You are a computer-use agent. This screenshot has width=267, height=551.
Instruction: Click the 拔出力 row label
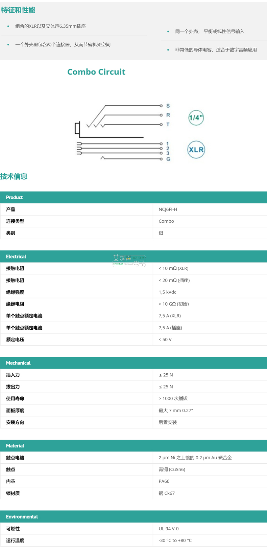tap(13, 387)
